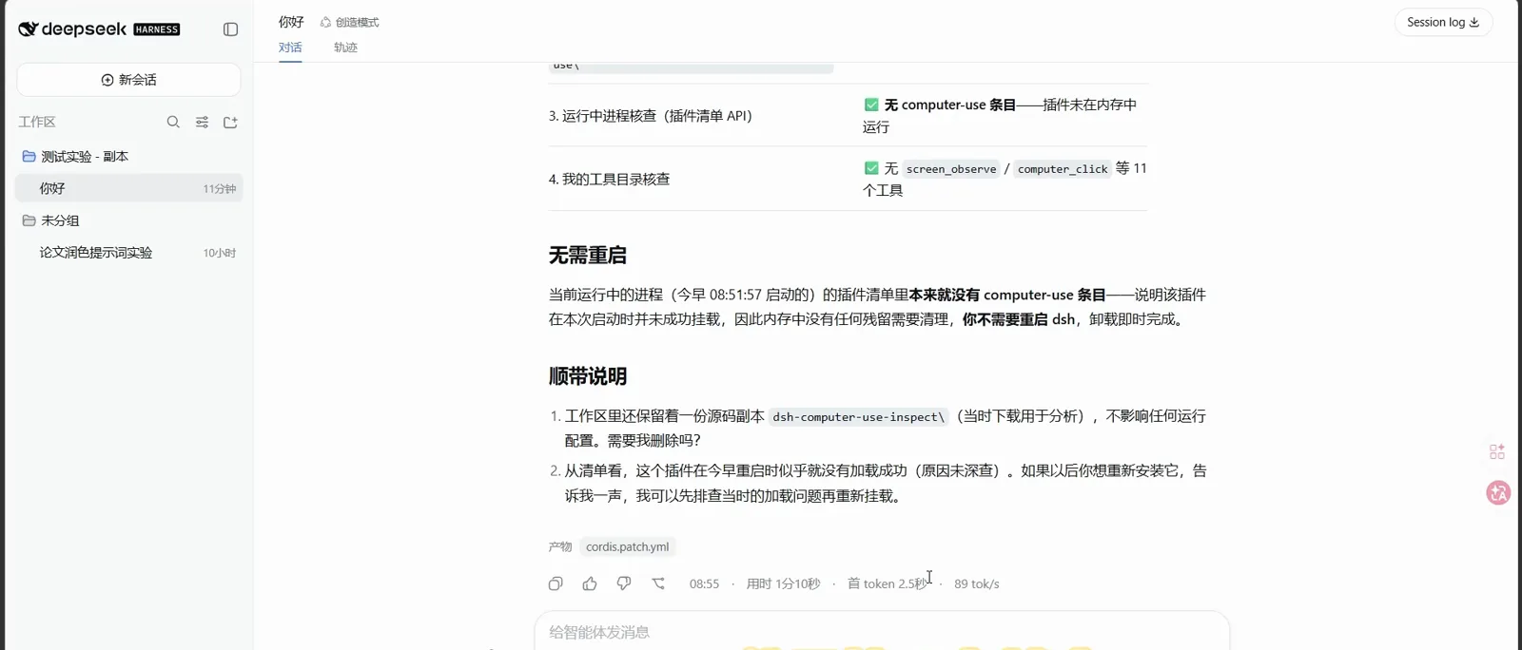
Task: Click the computer_click code label
Action: click(1063, 169)
